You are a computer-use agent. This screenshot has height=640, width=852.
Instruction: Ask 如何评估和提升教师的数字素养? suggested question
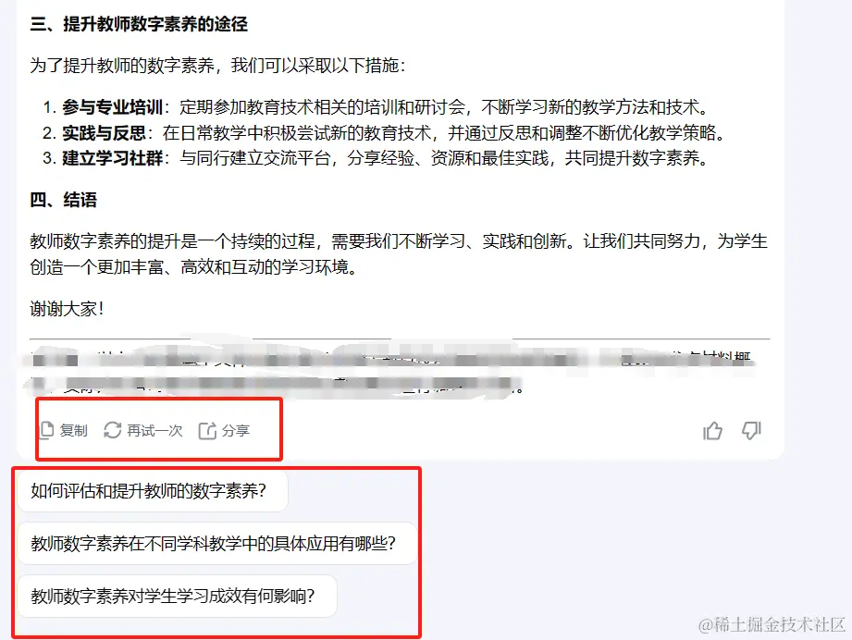(x=153, y=491)
